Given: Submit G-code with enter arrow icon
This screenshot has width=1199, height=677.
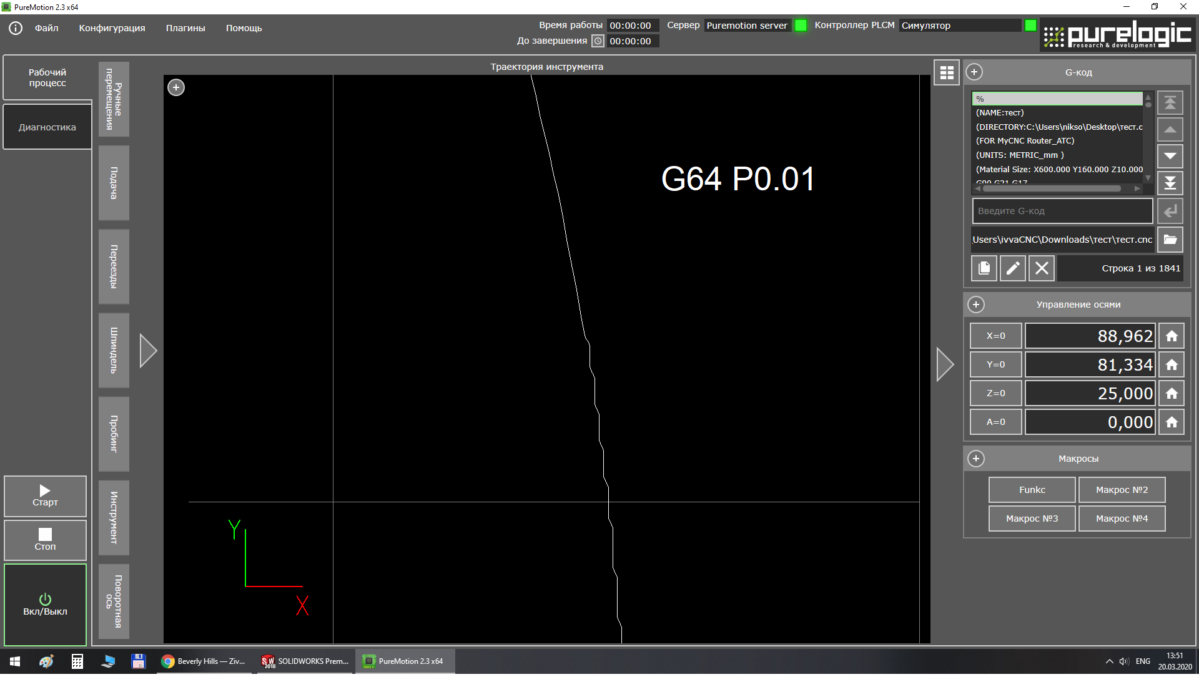Looking at the screenshot, I should [x=1170, y=212].
